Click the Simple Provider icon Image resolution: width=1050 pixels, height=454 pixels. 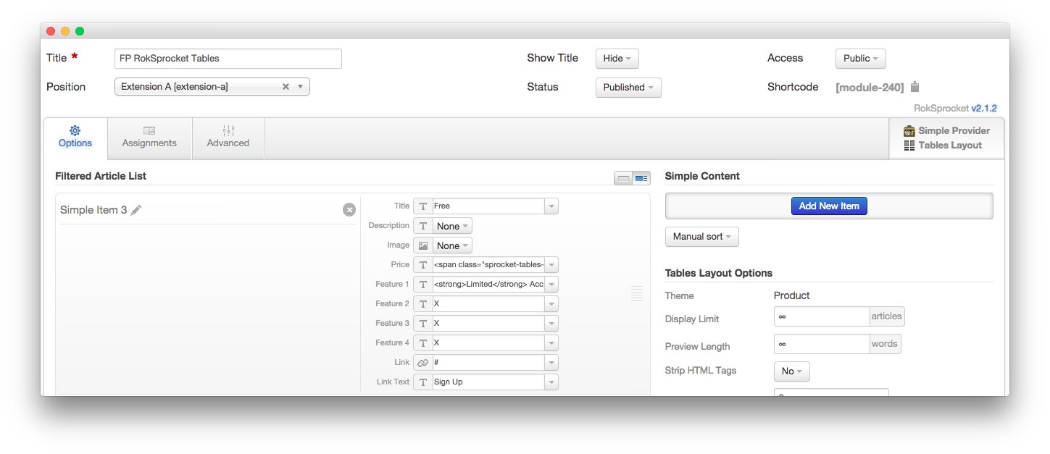[909, 131]
